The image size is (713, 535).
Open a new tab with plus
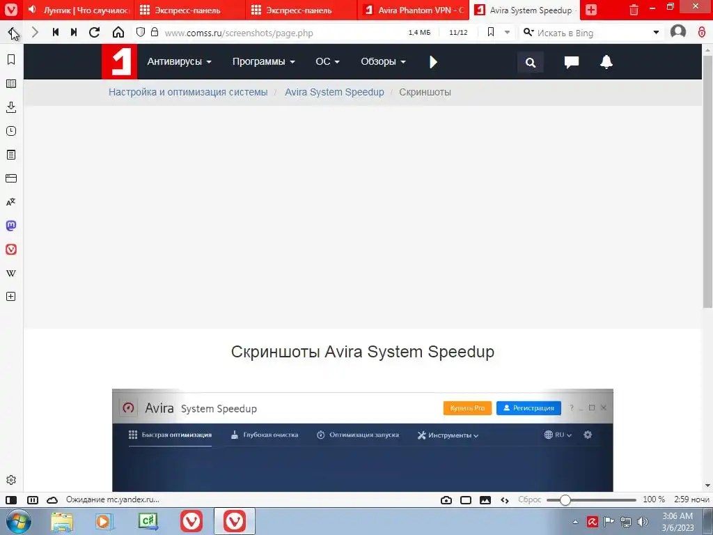(590, 10)
